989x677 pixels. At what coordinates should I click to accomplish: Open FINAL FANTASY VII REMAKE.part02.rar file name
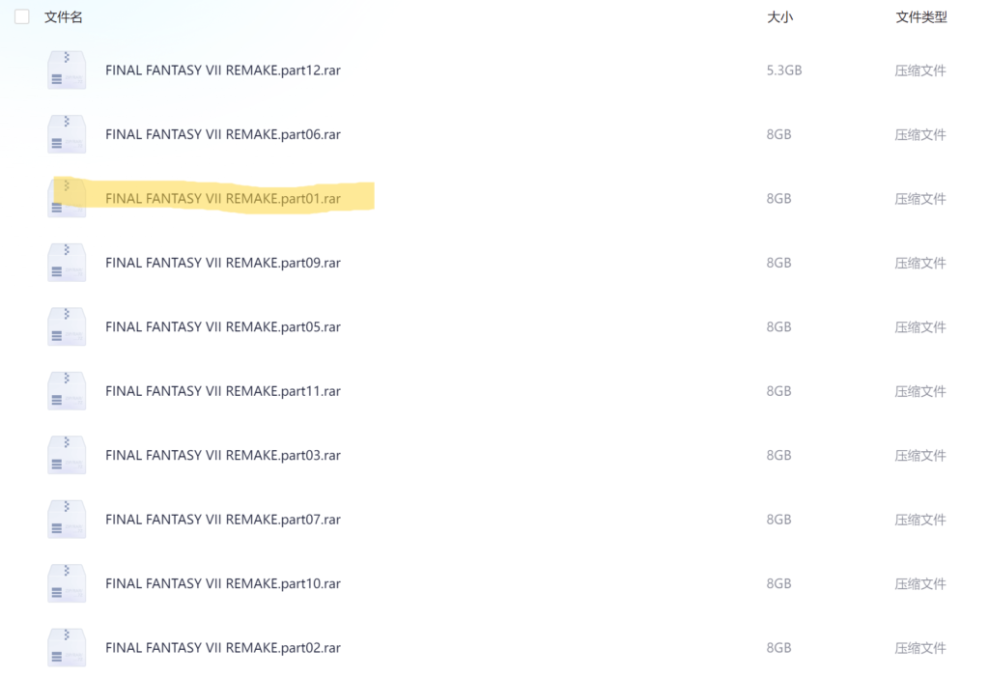point(222,647)
